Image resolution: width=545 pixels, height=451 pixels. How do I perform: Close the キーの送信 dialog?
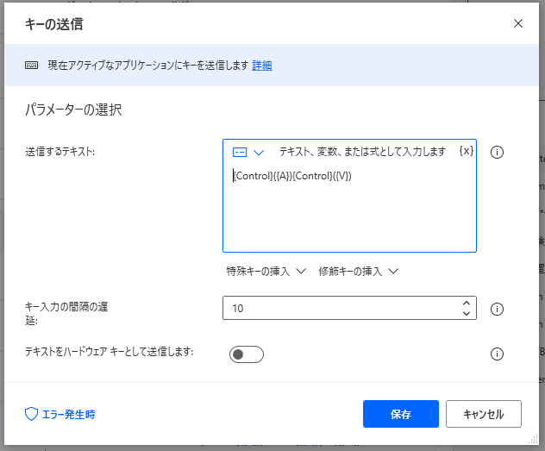click(x=518, y=23)
